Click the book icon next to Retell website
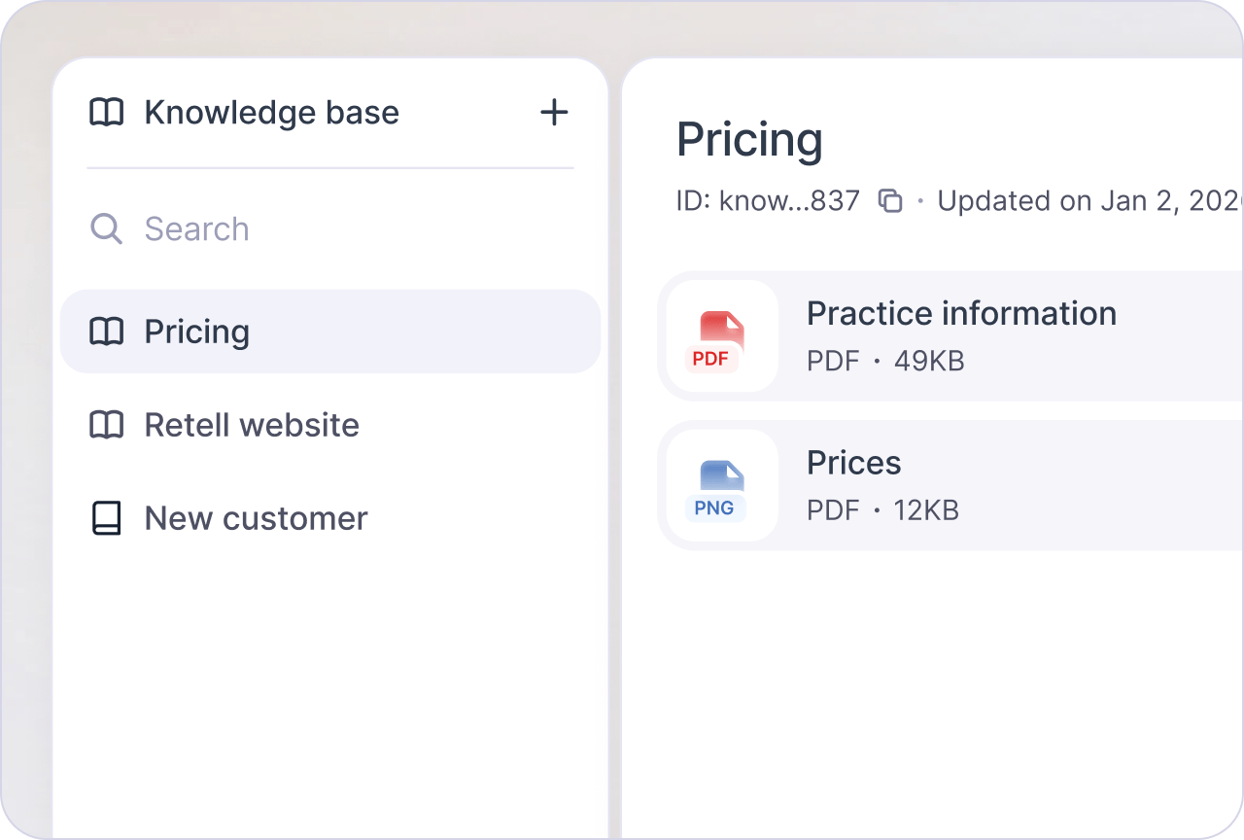The width and height of the screenshot is (1244, 840). tap(107, 425)
